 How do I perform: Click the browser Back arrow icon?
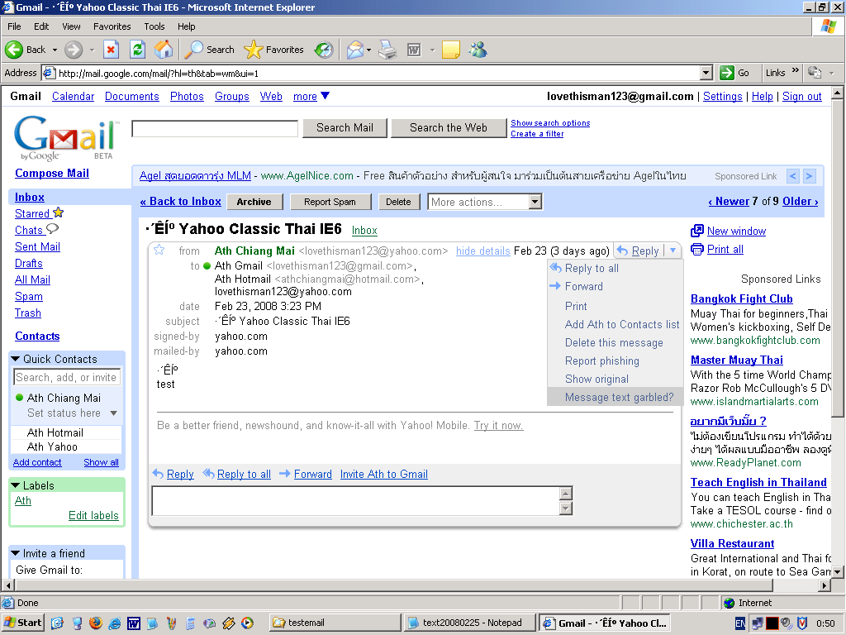(14, 50)
